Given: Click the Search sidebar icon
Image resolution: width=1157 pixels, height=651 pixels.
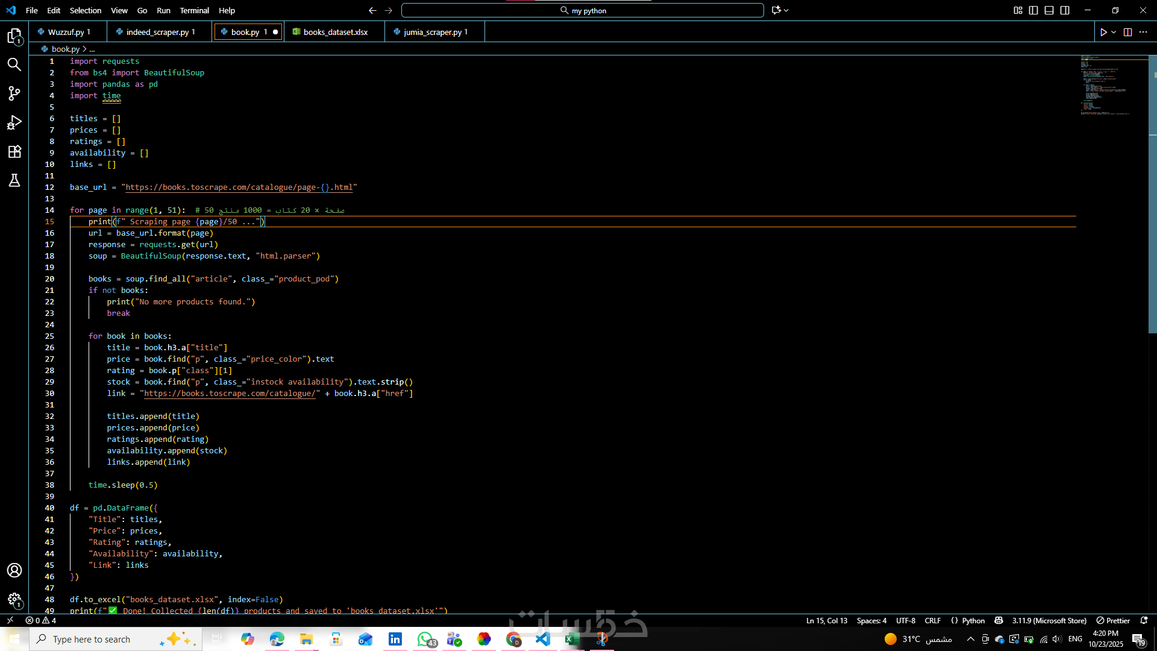Looking at the screenshot, I should [x=14, y=64].
